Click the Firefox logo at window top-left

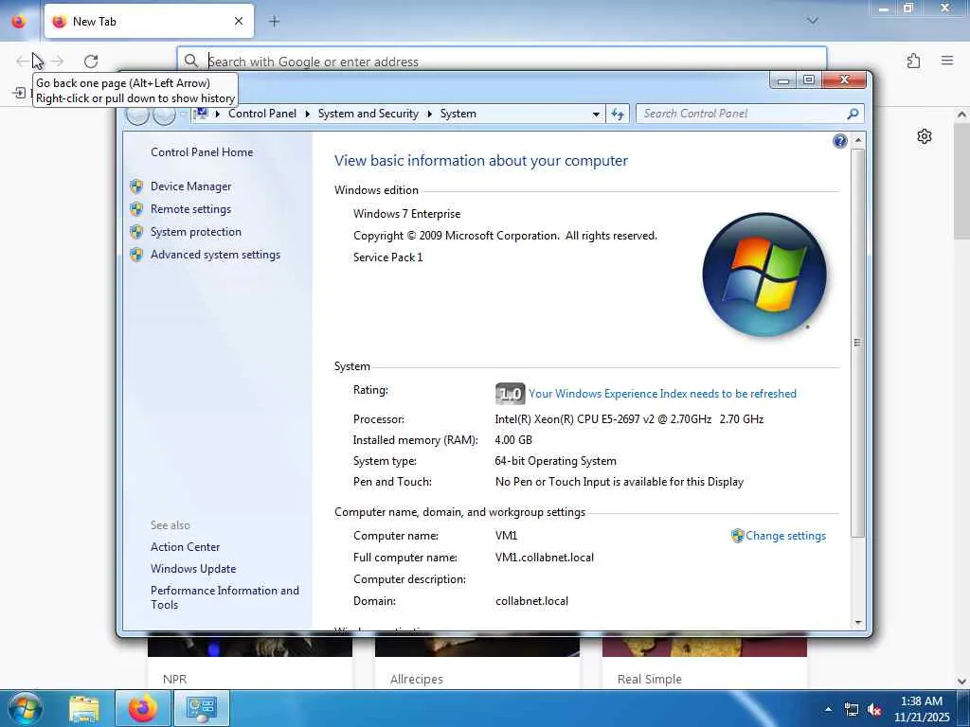[19, 21]
